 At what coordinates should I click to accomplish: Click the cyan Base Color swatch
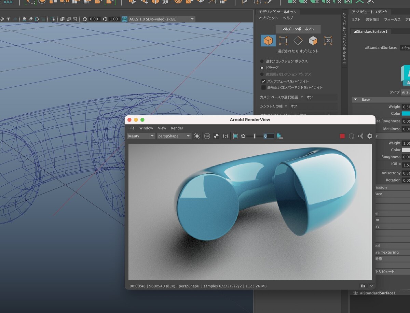tap(407, 113)
